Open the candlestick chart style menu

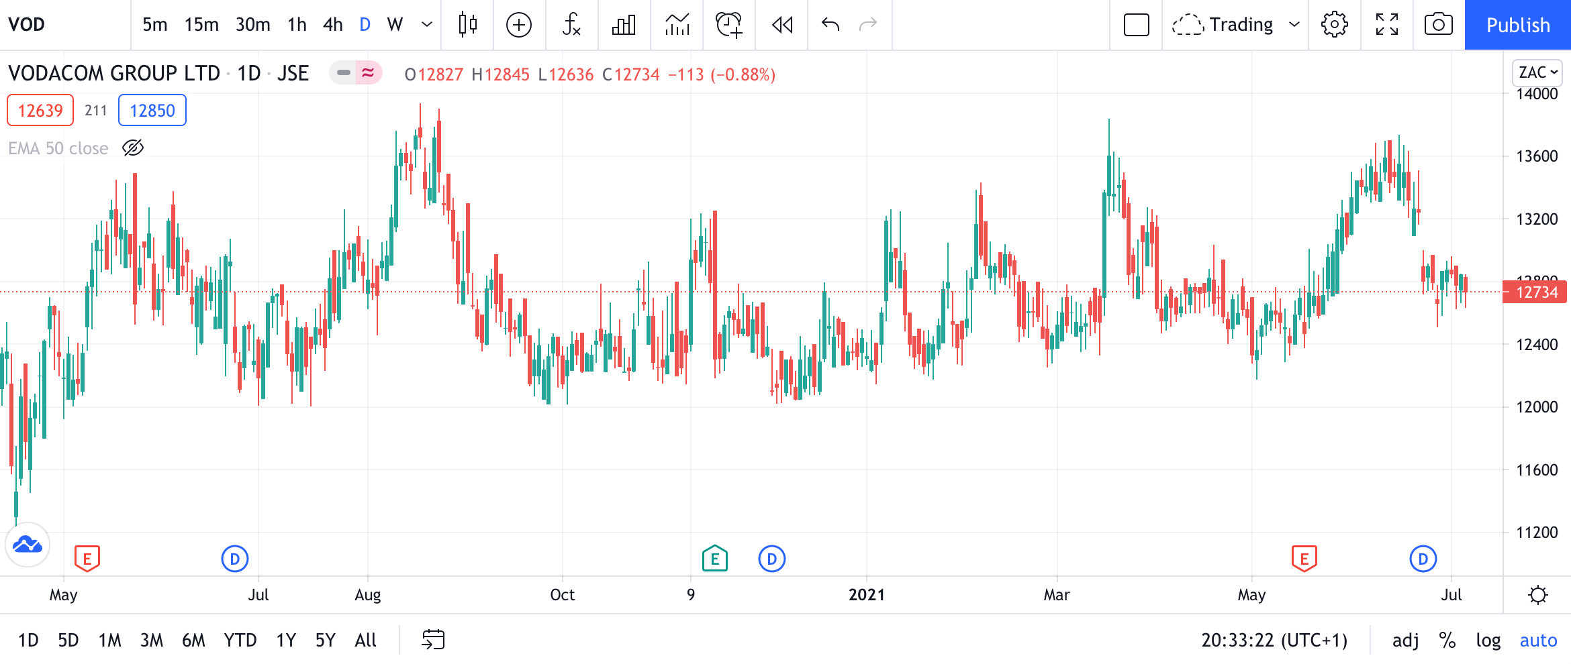coord(468,25)
